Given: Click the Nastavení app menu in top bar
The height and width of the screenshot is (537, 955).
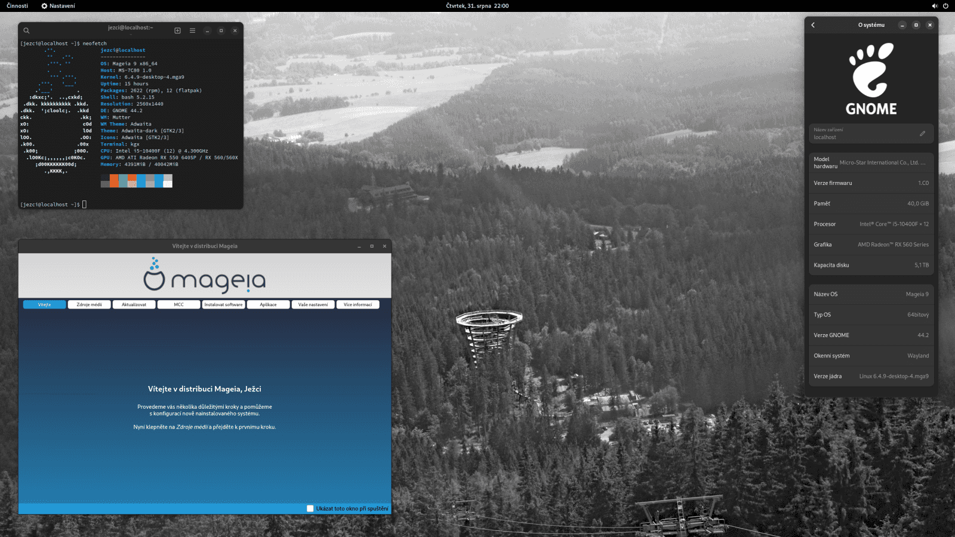Looking at the screenshot, I should tap(58, 6).
